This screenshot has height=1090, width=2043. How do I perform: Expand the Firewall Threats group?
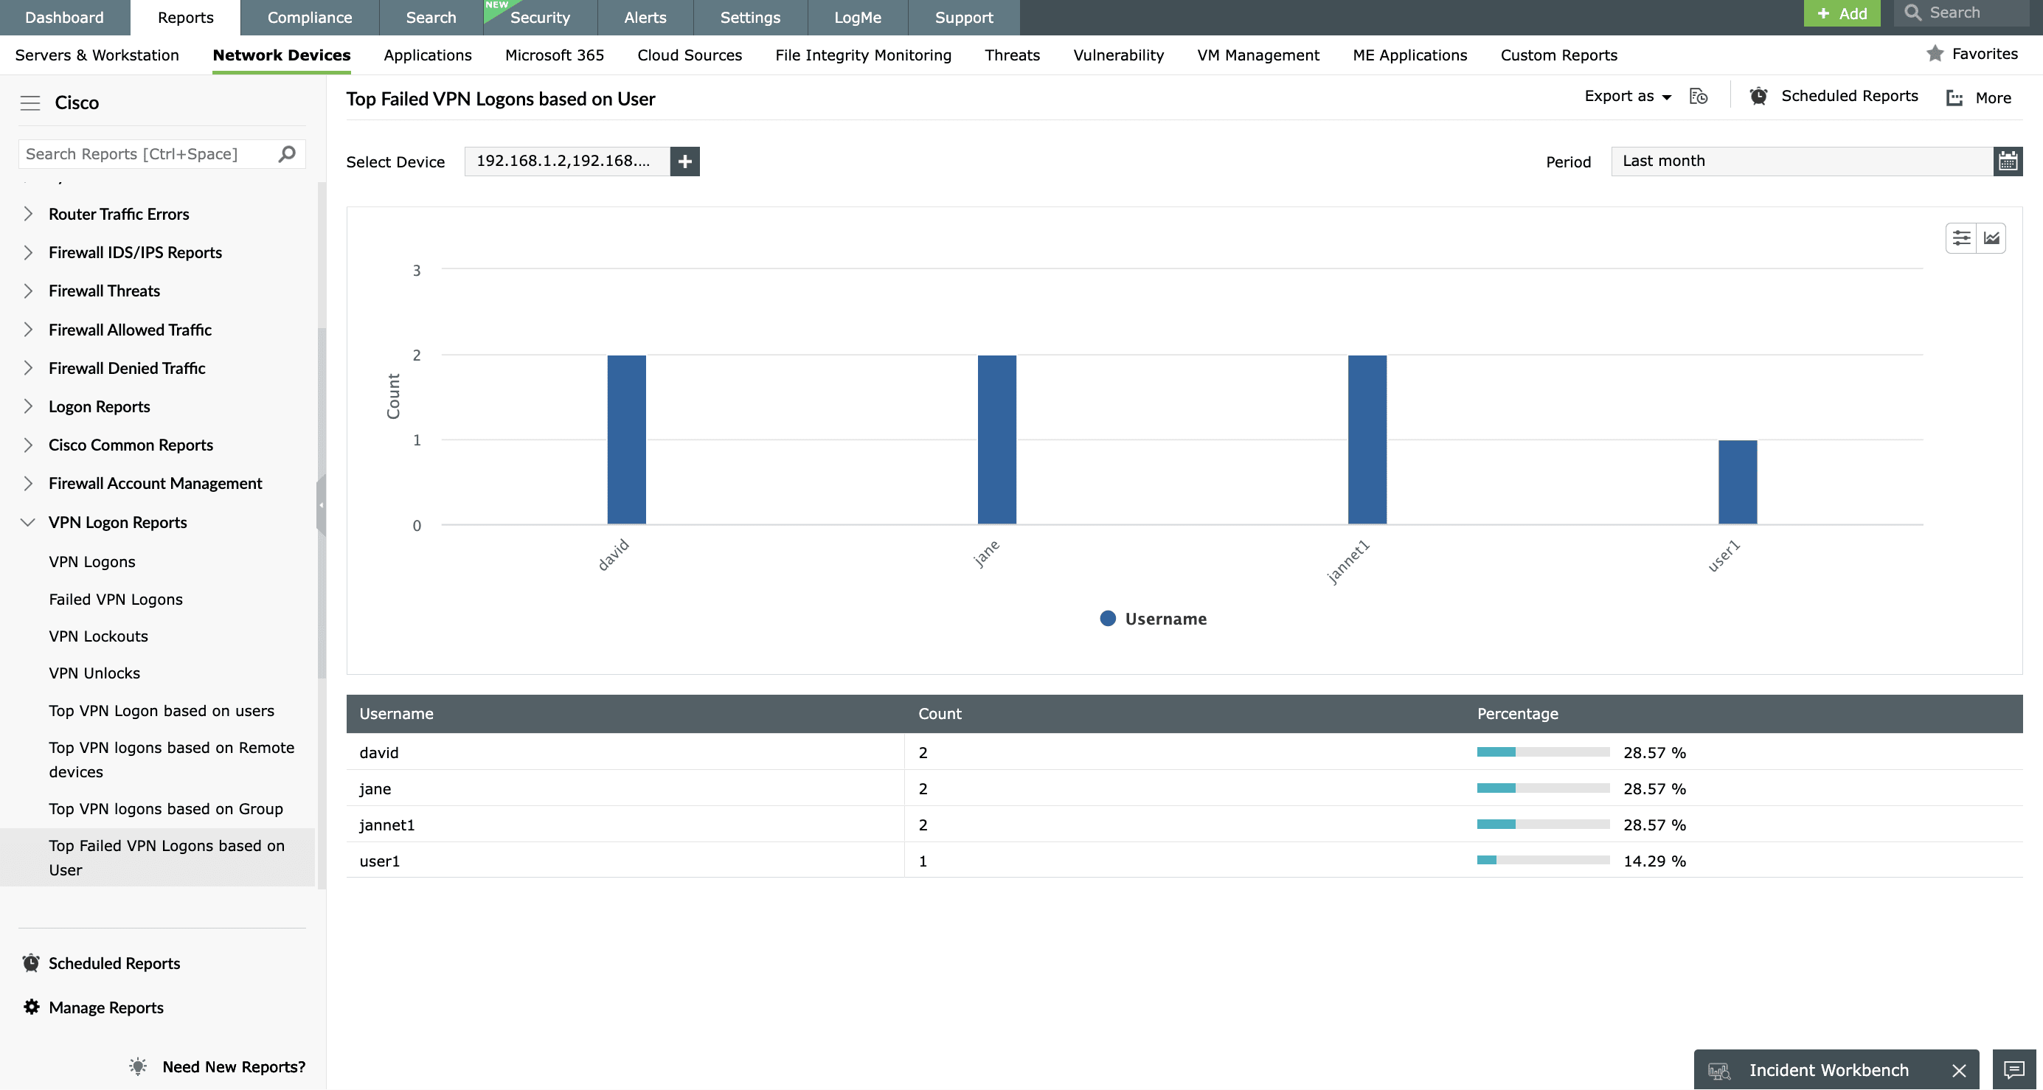click(28, 291)
